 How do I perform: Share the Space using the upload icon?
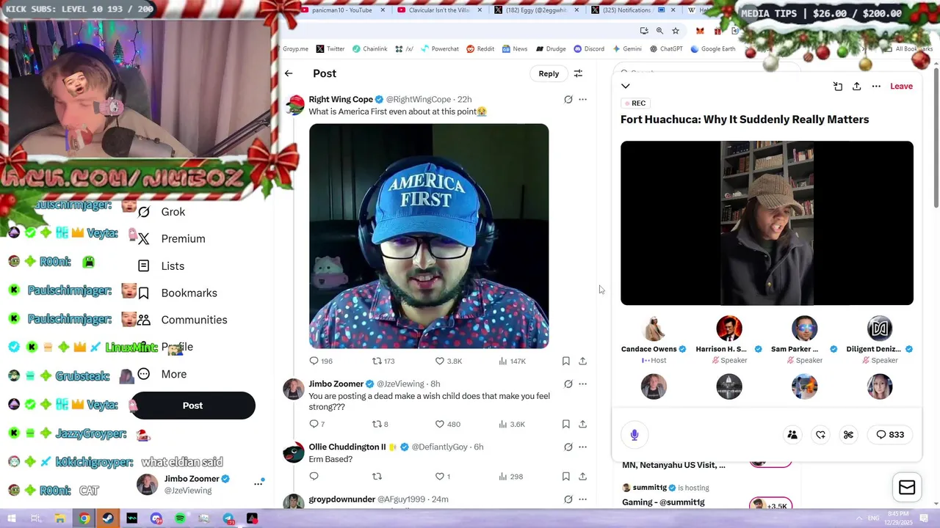click(x=856, y=86)
